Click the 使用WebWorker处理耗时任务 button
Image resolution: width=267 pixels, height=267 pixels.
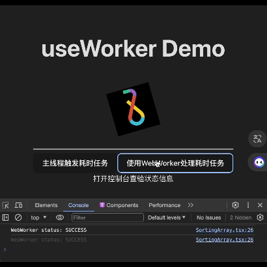pos(175,163)
